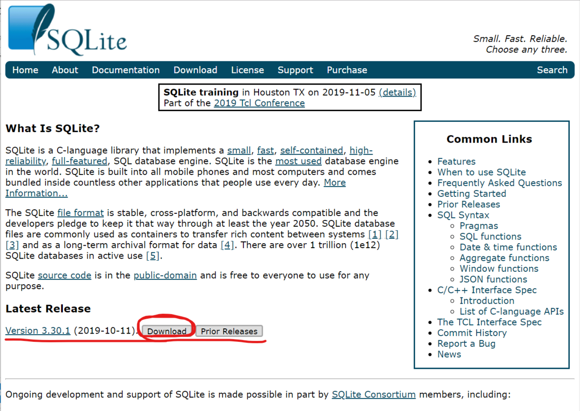
Task: Open the Window functions link
Action: point(499,268)
